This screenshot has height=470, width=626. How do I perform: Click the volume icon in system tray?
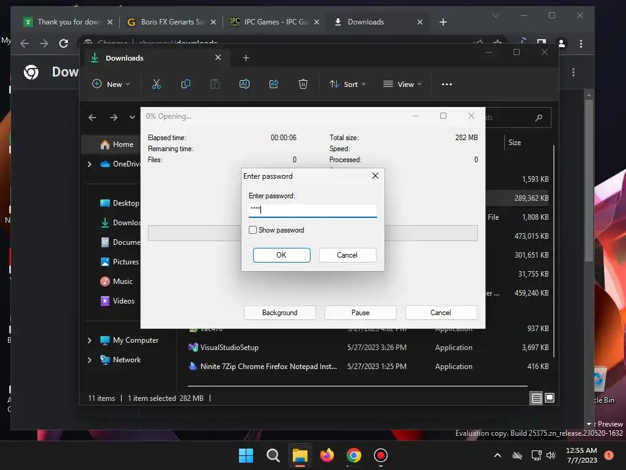(x=551, y=455)
